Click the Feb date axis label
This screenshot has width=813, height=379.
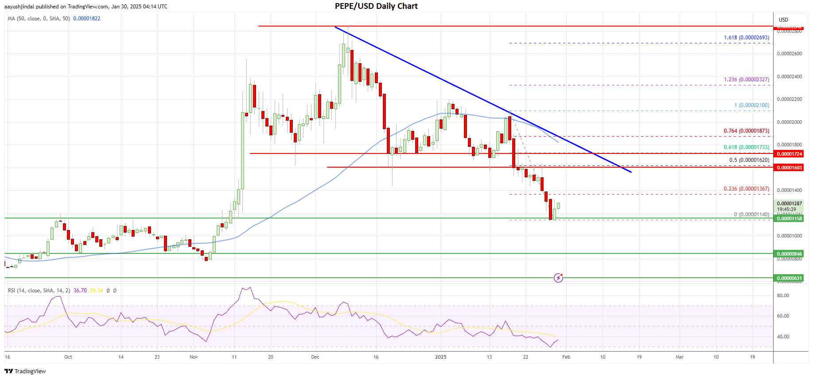[x=566, y=357]
